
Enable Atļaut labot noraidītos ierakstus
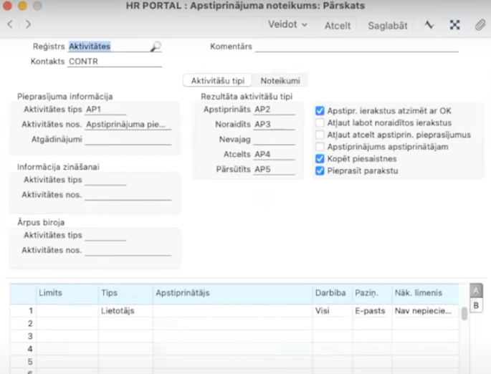point(320,123)
